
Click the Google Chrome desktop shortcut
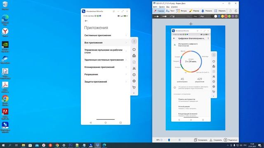[5, 101]
